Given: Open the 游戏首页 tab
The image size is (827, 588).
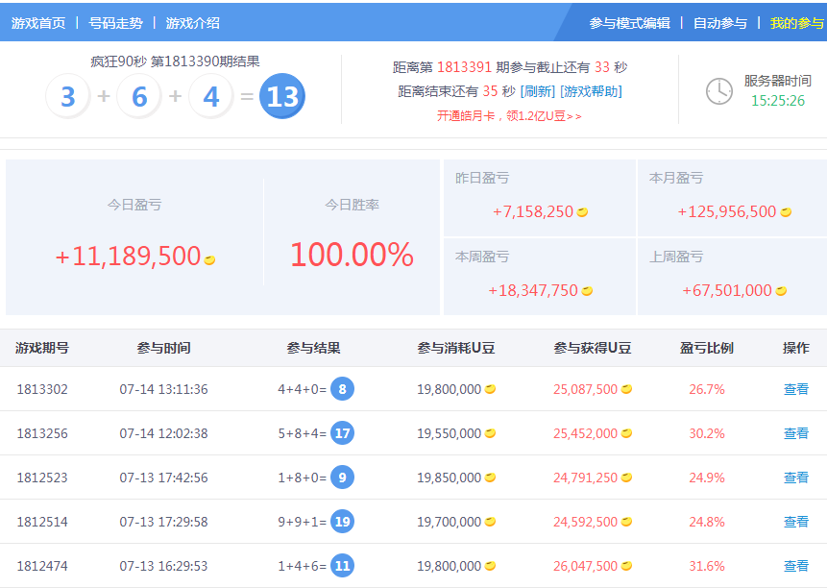Looking at the screenshot, I should [x=38, y=23].
